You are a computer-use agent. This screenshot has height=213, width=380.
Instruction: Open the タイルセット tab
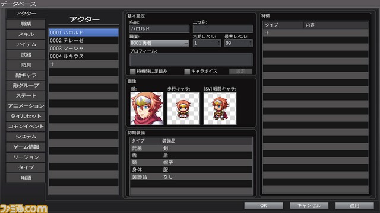point(26,117)
